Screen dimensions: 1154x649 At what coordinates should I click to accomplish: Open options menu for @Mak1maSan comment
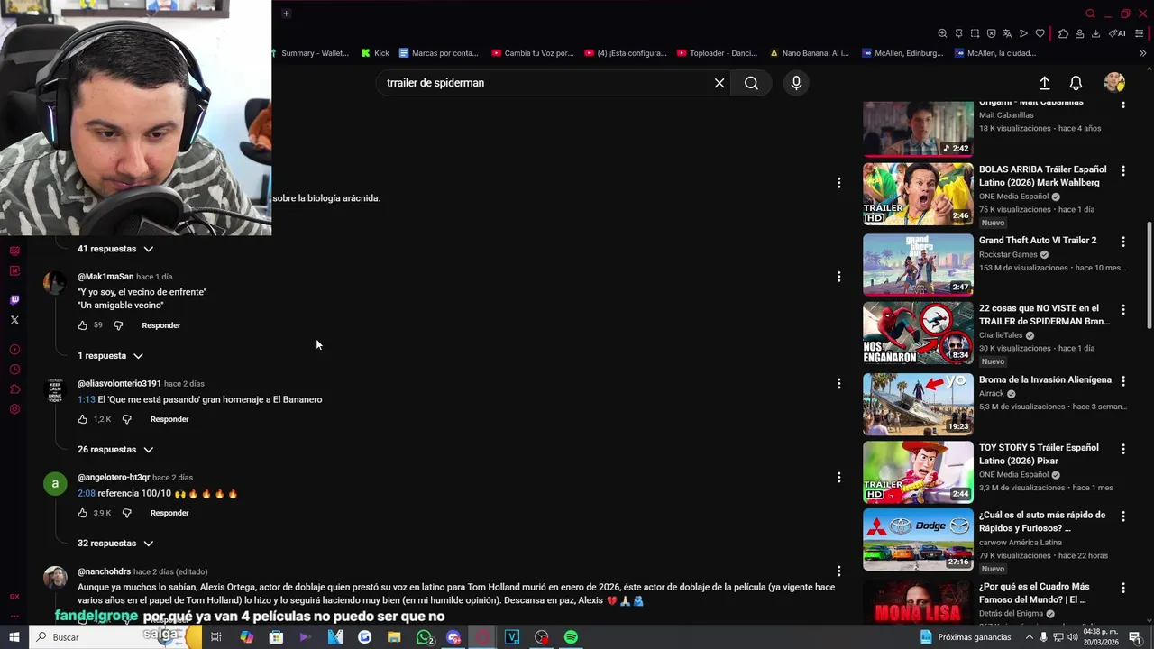click(838, 277)
